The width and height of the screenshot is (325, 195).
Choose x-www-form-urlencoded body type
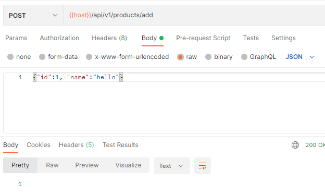127,57
